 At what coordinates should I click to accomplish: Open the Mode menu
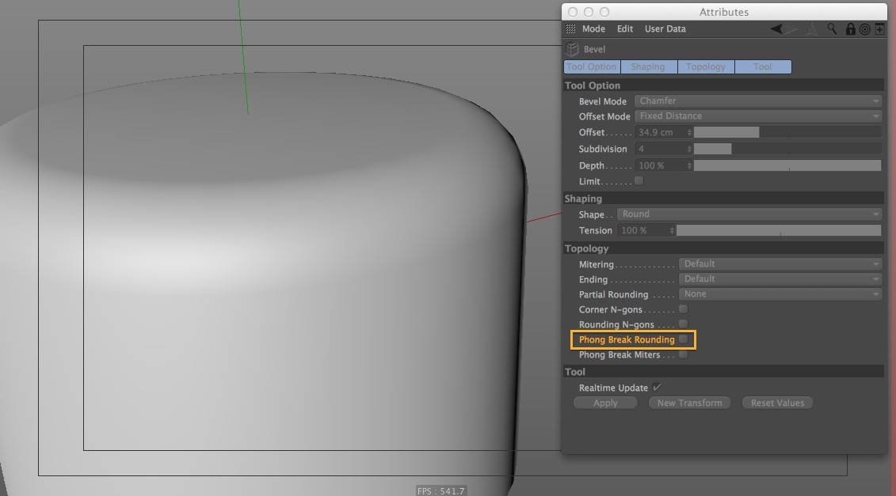click(593, 29)
